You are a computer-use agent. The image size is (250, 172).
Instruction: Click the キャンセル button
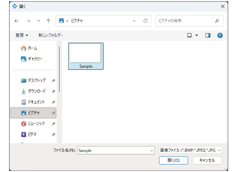click(x=207, y=160)
